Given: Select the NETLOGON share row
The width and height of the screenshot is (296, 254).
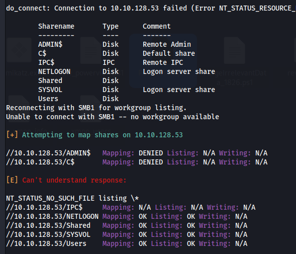Looking at the screenshot, I should (127, 71).
